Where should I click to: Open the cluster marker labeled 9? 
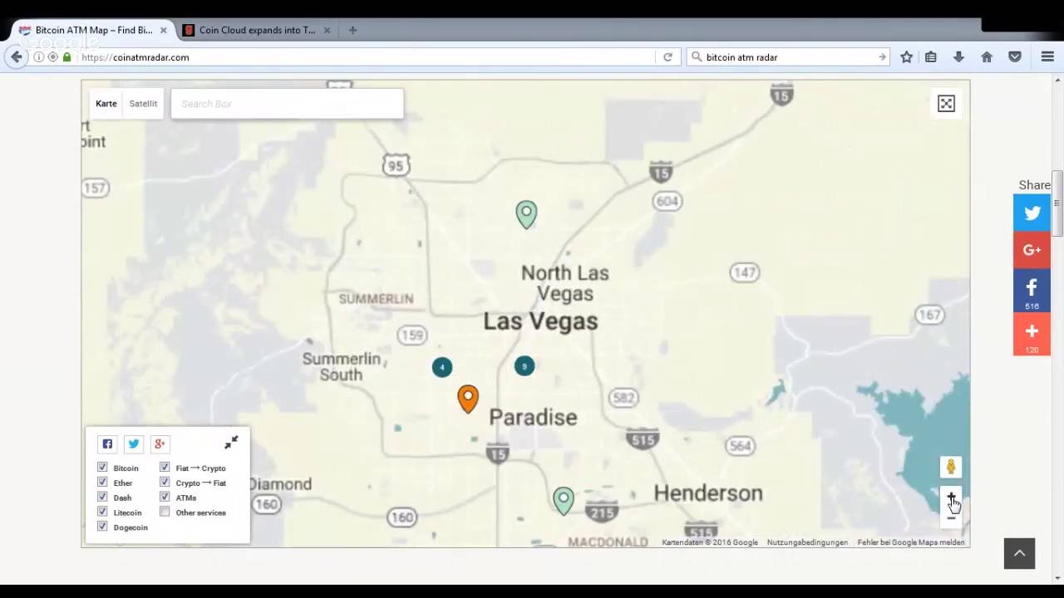[524, 365]
